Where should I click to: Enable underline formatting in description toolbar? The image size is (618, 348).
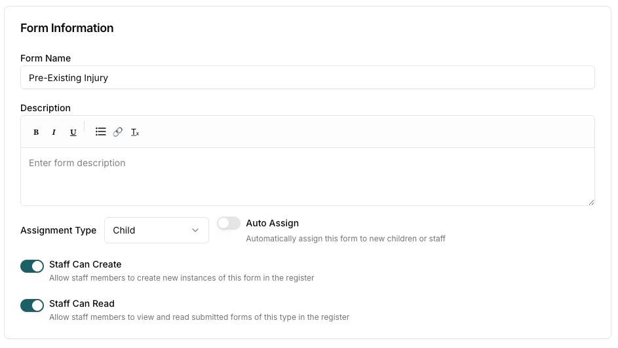[73, 132]
